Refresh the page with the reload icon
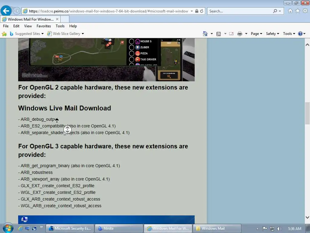Screen dimensions: 310x233 click(x=202, y=11)
